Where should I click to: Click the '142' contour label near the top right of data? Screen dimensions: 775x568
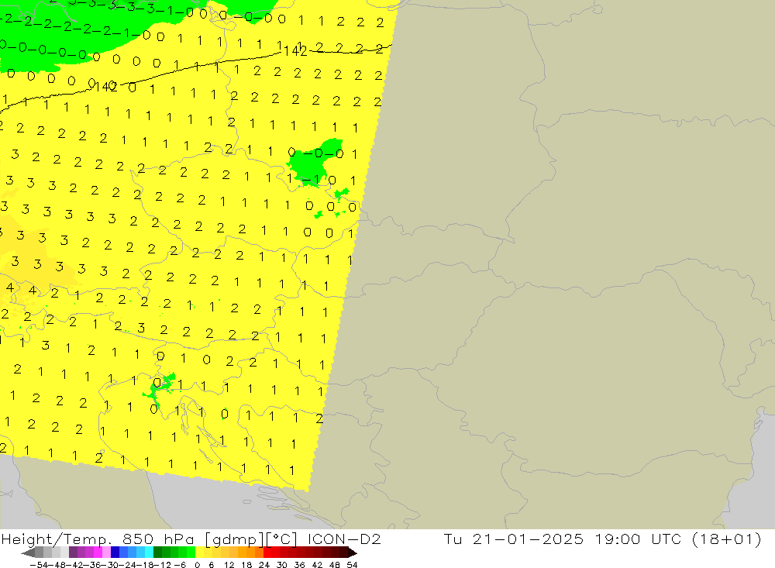(x=295, y=50)
